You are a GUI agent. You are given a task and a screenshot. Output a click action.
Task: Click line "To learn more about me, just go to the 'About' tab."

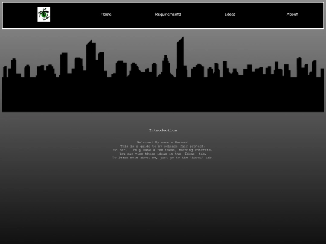tap(163, 158)
